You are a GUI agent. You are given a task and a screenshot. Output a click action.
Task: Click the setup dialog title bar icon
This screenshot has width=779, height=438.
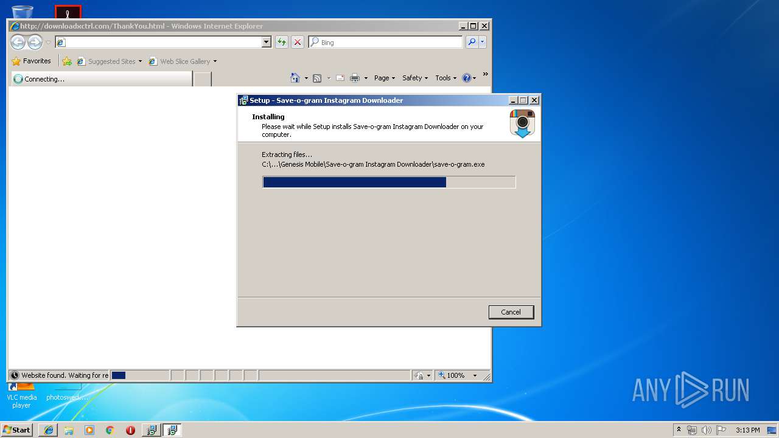(243, 100)
